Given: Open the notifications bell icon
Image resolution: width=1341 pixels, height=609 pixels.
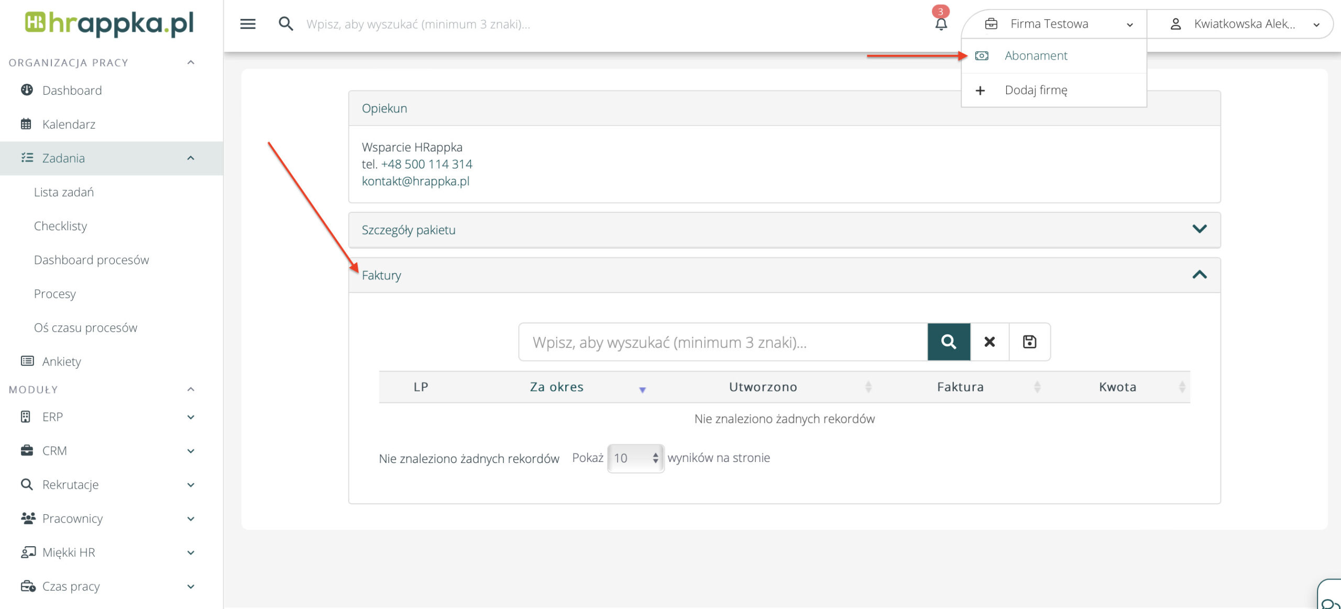Looking at the screenshot, I should [941, 24].
